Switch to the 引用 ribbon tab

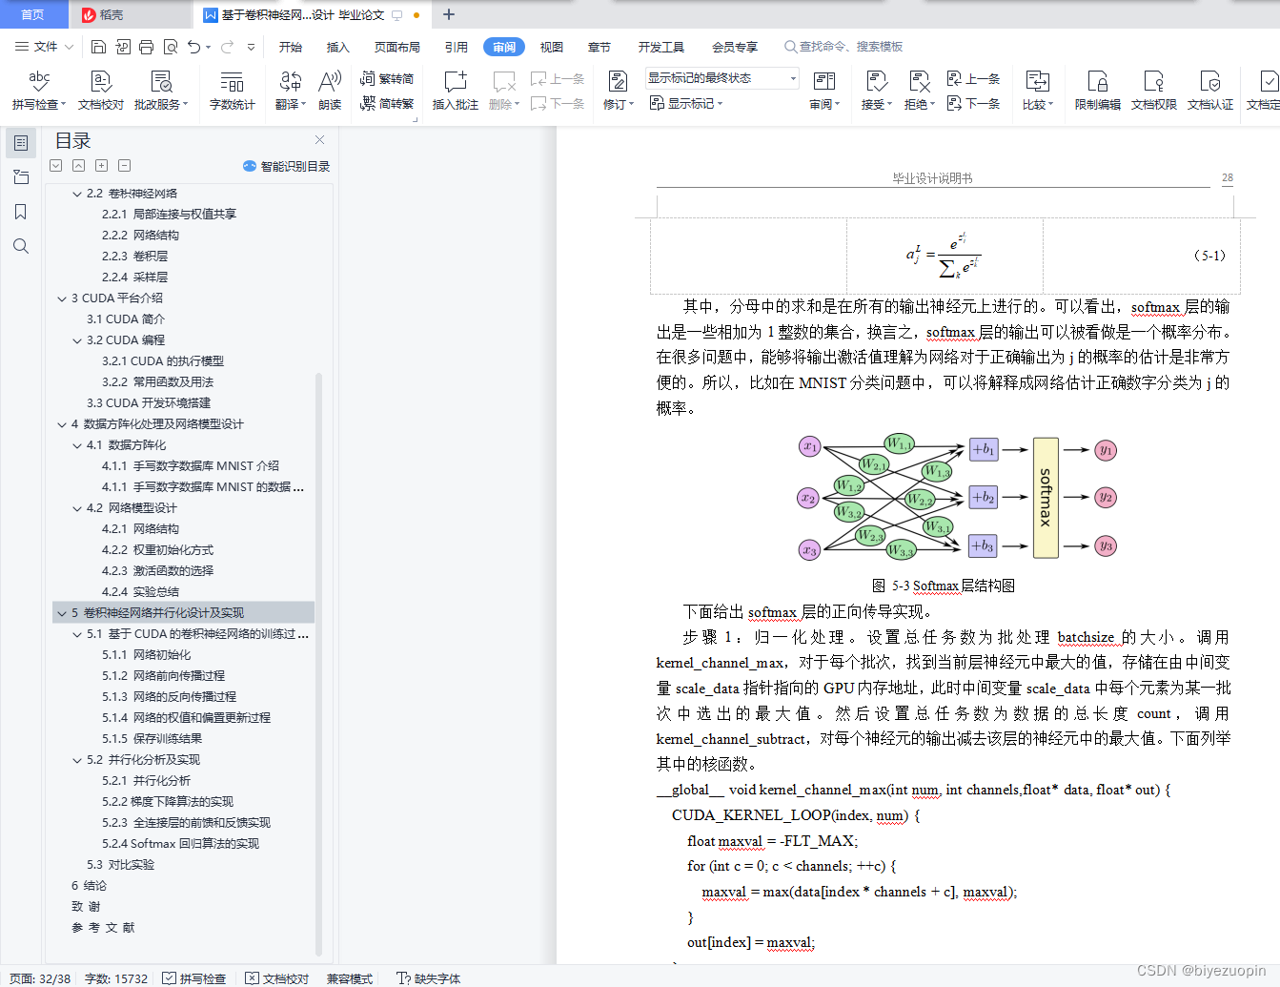tap(457, 47)
